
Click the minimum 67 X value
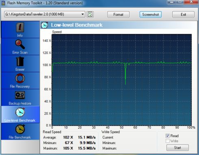coord(69,143)
